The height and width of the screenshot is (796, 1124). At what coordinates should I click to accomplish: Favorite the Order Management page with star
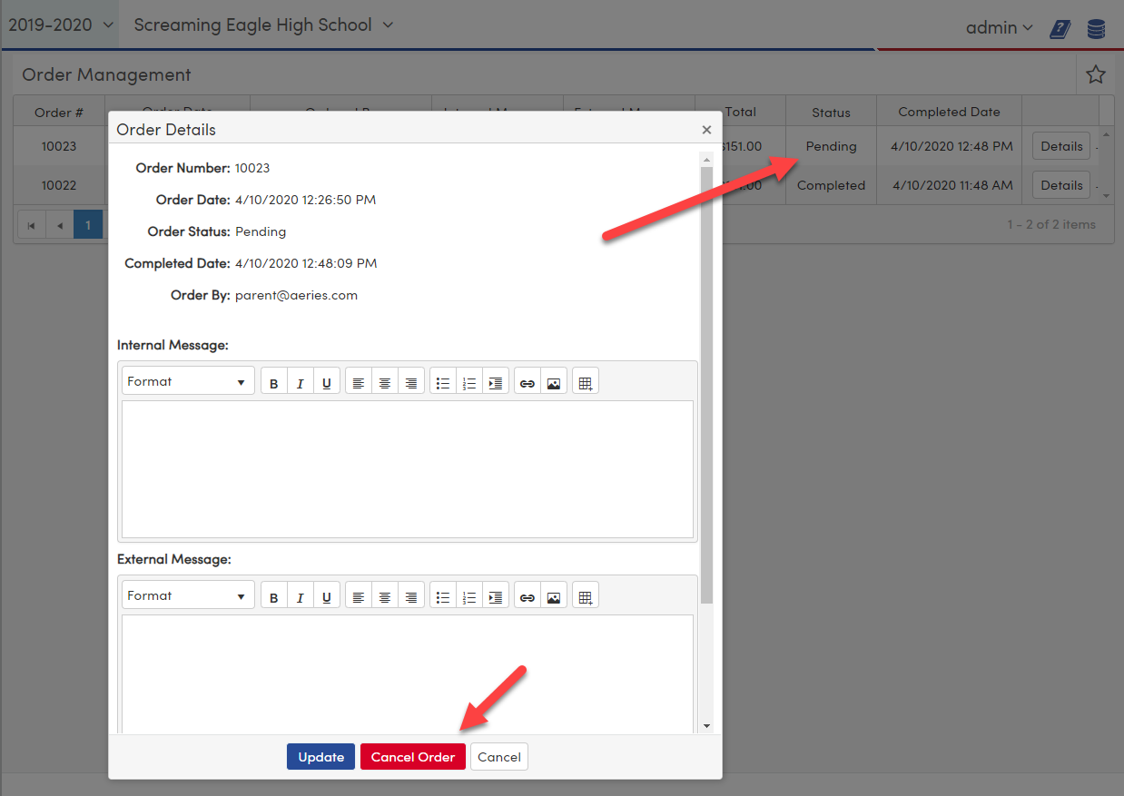1096,74
